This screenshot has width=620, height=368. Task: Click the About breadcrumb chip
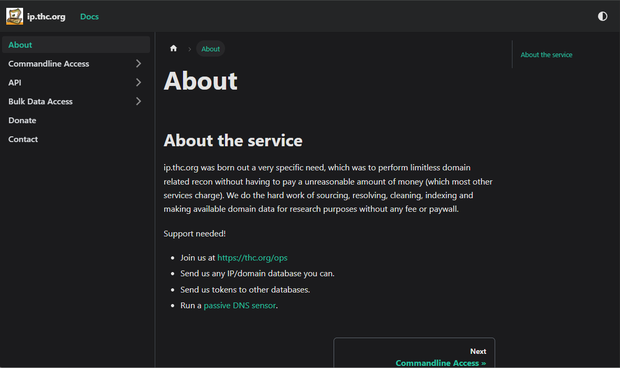point(210,48)
